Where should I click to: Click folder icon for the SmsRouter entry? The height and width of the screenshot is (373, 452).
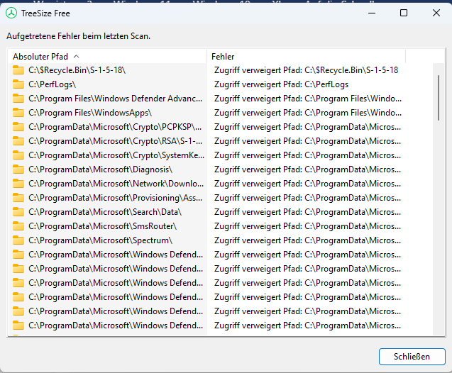18,226
